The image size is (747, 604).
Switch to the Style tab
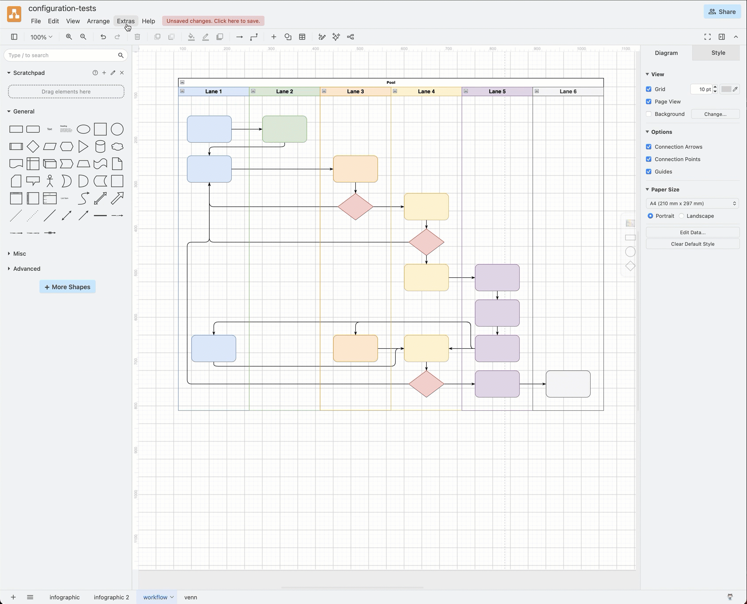718,53
